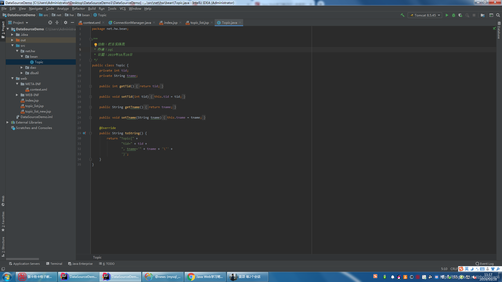Screen dimensions: 502x282
Task: Switch to the ConnectionManager.java tab
Action: (x=132, y=22)
